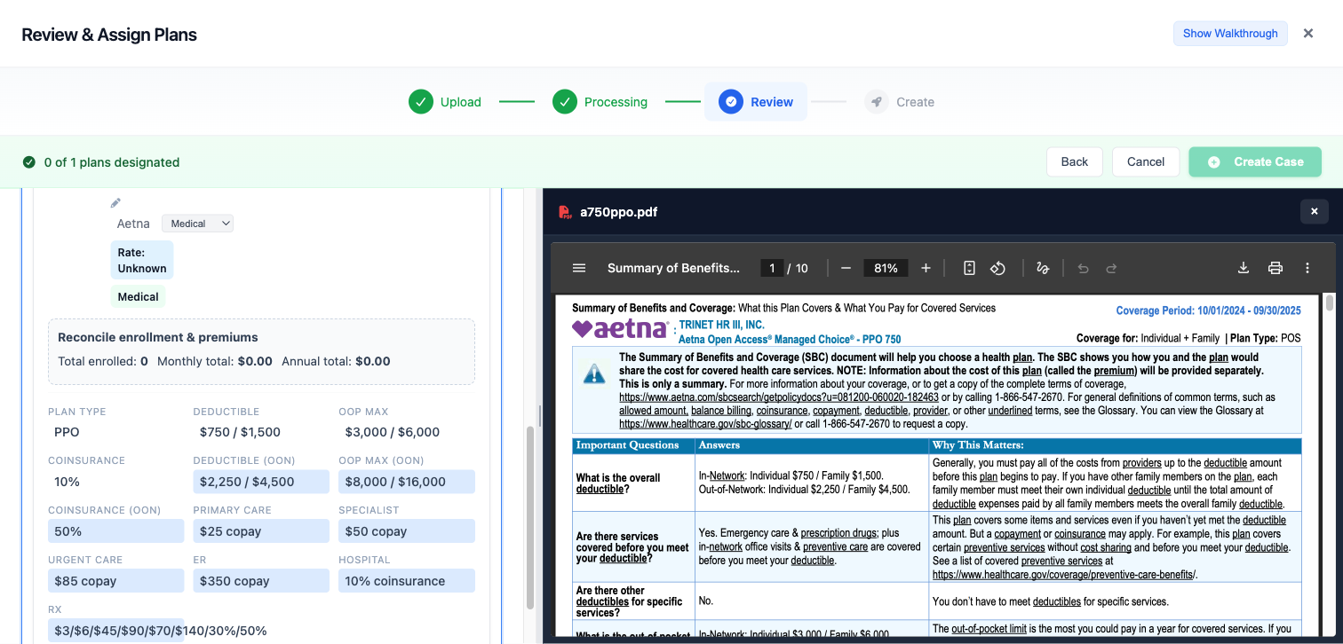
Task: Zoom in on the PDF document
Action: 926,267
